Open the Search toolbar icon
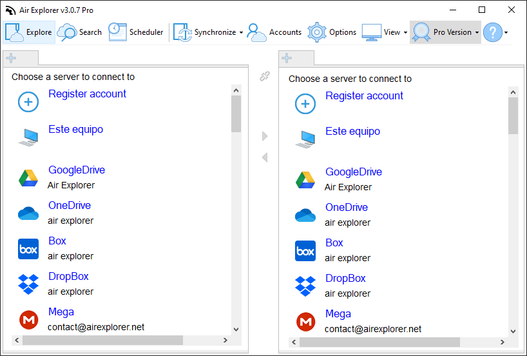The width and height of the screenshot is (527, 356). pyautogui.click(x=67, y=32)
